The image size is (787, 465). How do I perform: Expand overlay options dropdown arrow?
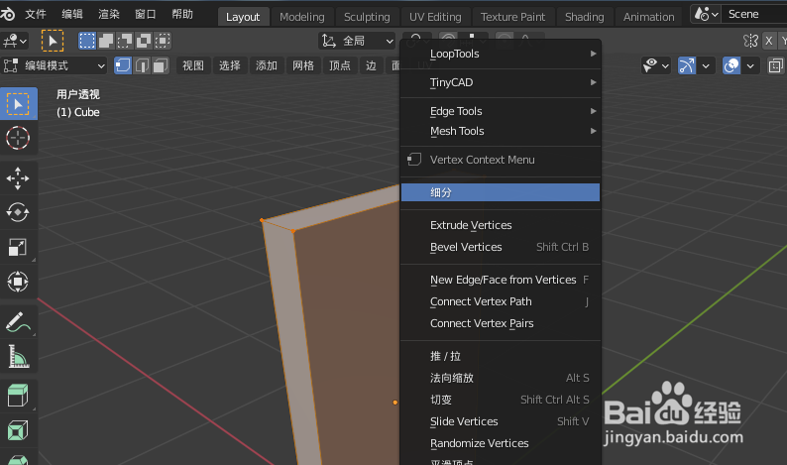pyautogui.click(x=750, y=65)
